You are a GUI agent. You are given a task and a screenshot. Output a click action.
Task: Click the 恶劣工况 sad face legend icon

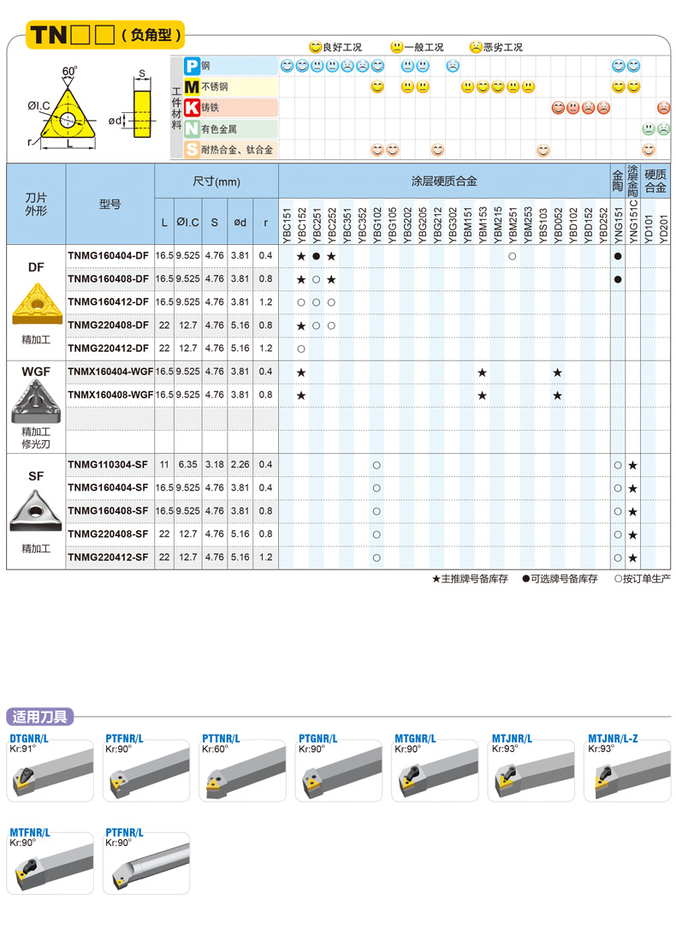[476, 47]
